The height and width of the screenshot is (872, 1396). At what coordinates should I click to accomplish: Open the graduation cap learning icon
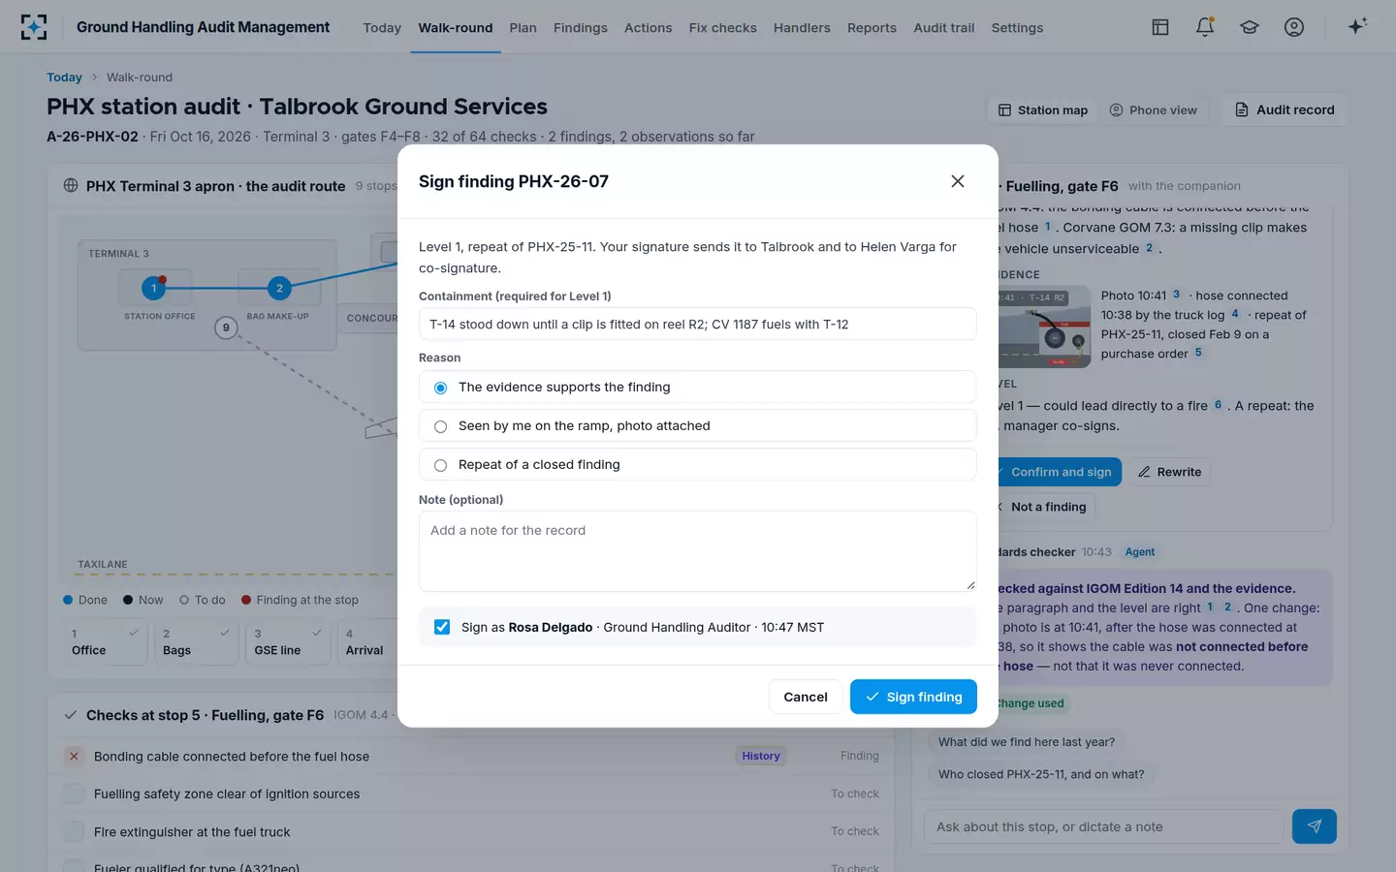[1250, 27]
